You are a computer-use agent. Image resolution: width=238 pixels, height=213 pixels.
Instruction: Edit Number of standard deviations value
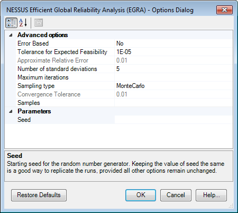pos(173,69)
